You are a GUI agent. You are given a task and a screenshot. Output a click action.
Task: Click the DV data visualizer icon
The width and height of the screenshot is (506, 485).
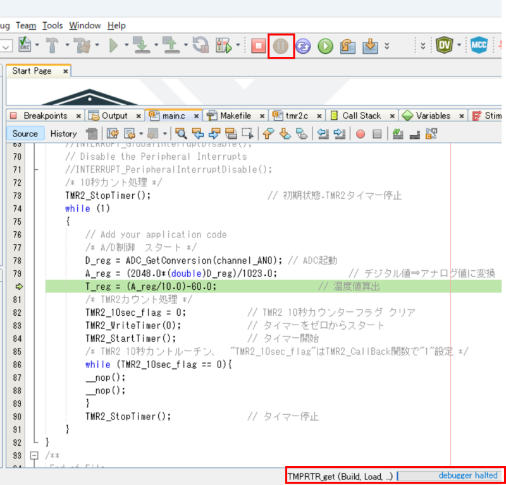point(444,46)
